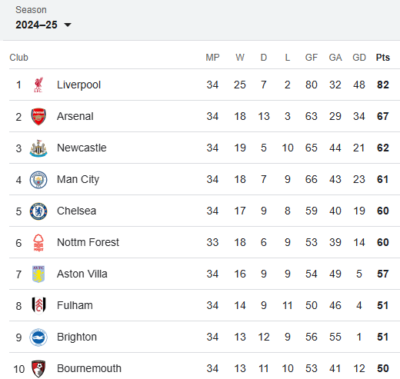Open the Liverpool team name link

point(78,85)
